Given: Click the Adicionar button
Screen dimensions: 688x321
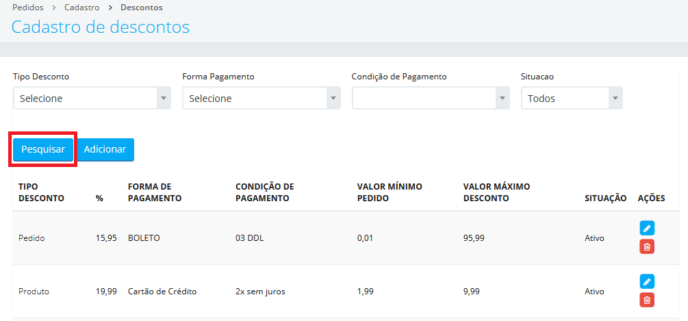Looking at the screenshot, I should [105, 149].
